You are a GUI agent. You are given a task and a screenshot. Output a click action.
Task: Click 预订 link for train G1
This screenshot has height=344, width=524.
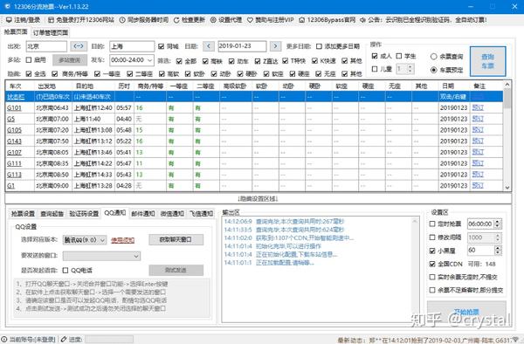[x=478, y=185]
